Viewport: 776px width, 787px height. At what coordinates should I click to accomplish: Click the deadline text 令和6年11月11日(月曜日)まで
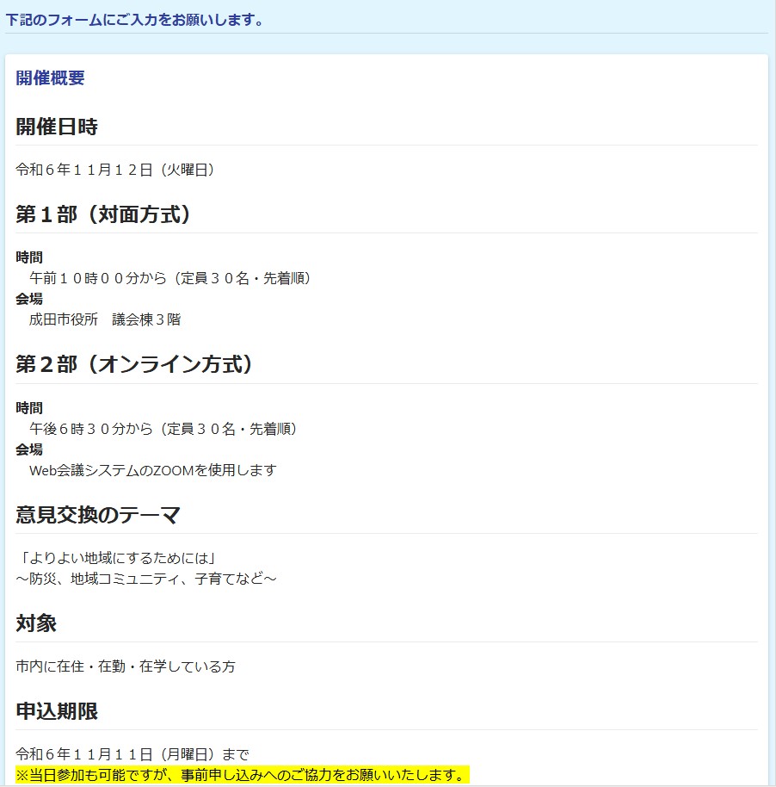tap(132, 754)
